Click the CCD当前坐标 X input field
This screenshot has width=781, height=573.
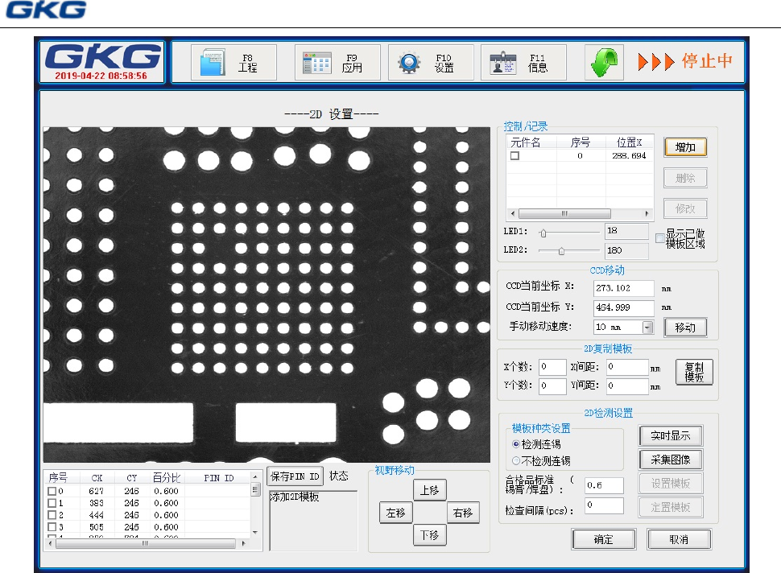[x=623, y=287]
